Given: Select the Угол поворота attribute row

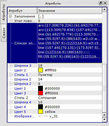Looking at the screenshot, I should click(55, 21).
